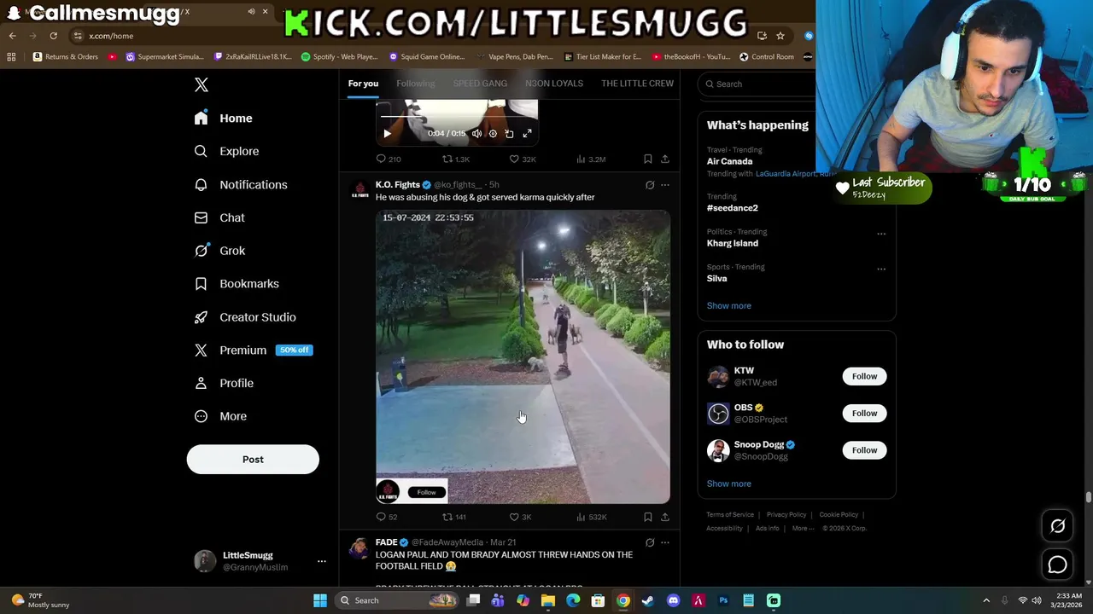
Task: Expand top video to fullscreen
Action: [x=527, y=133]
